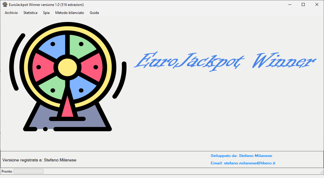The height and width of the screenshot is (178, 324).
Task: Close the EuroJackpot Winner window
Action: pos(317,4)
